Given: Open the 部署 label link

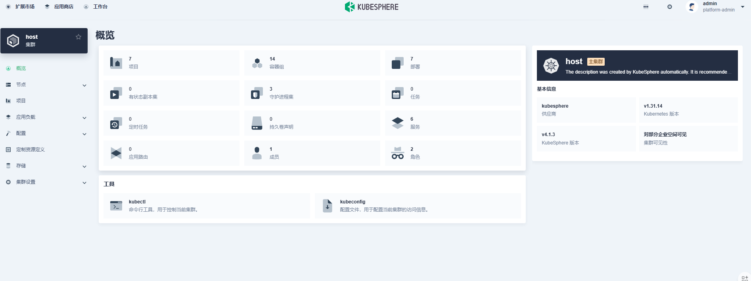Looking at the screenshot, I should [x=415, y=67].
